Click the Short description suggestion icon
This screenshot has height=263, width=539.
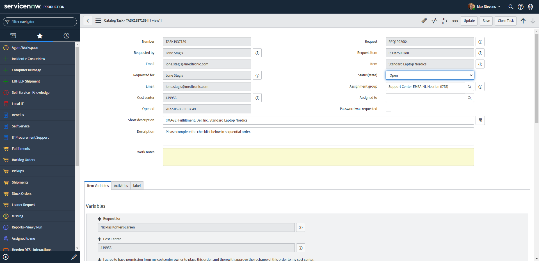click(480, 120)
